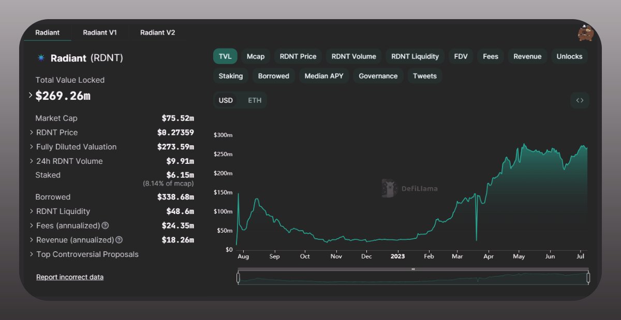The height and width of the screenshot is (320, 621).
Task: Click the range slider top grip
Action: (413, 269)
